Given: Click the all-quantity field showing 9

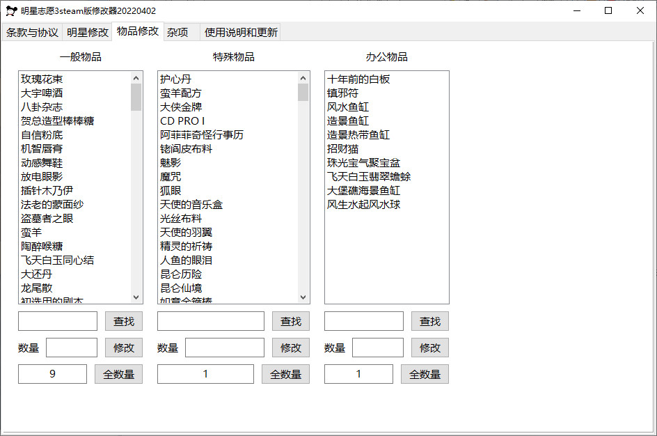Looking at the screenshot, I should point(53,374).
